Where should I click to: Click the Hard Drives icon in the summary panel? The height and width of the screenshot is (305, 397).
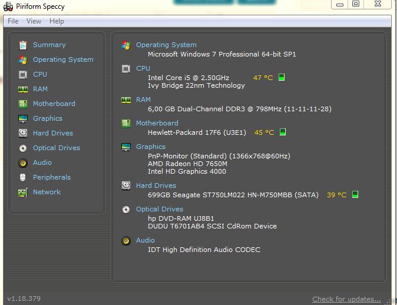click(126, 186)
